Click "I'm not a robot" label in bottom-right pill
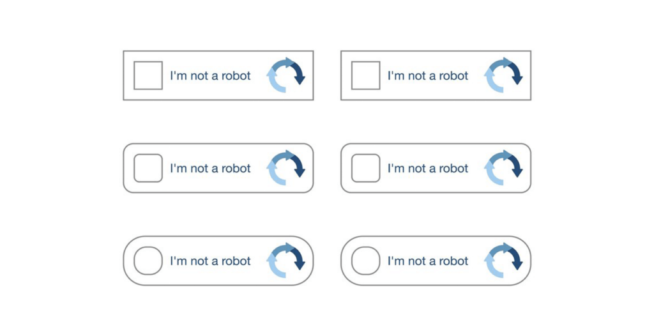654x336 pixels. 428,261
